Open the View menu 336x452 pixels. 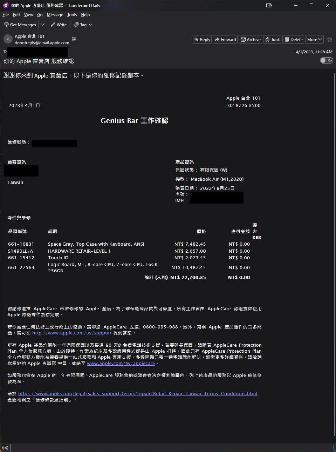point(28,15)
